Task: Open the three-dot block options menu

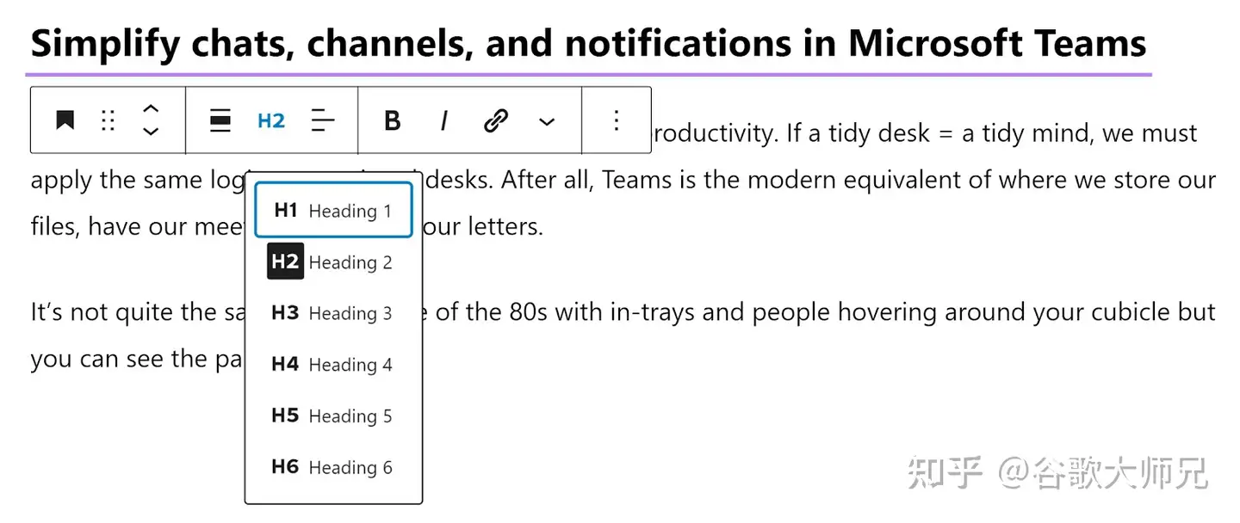Action: coord(616,120)
